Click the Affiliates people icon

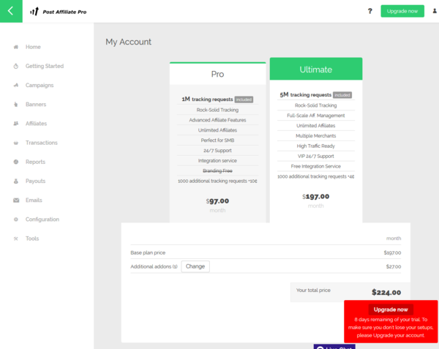click(x=16, y=124)
